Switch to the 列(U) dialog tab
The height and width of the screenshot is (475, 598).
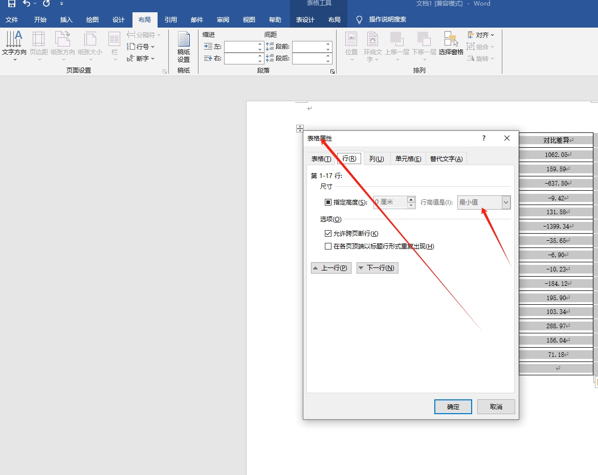click(376, 159)
